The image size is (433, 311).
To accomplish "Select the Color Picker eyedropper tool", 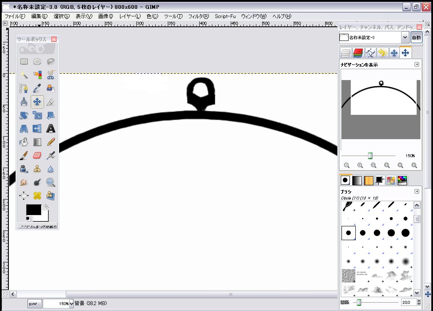I will pos(37,88).
